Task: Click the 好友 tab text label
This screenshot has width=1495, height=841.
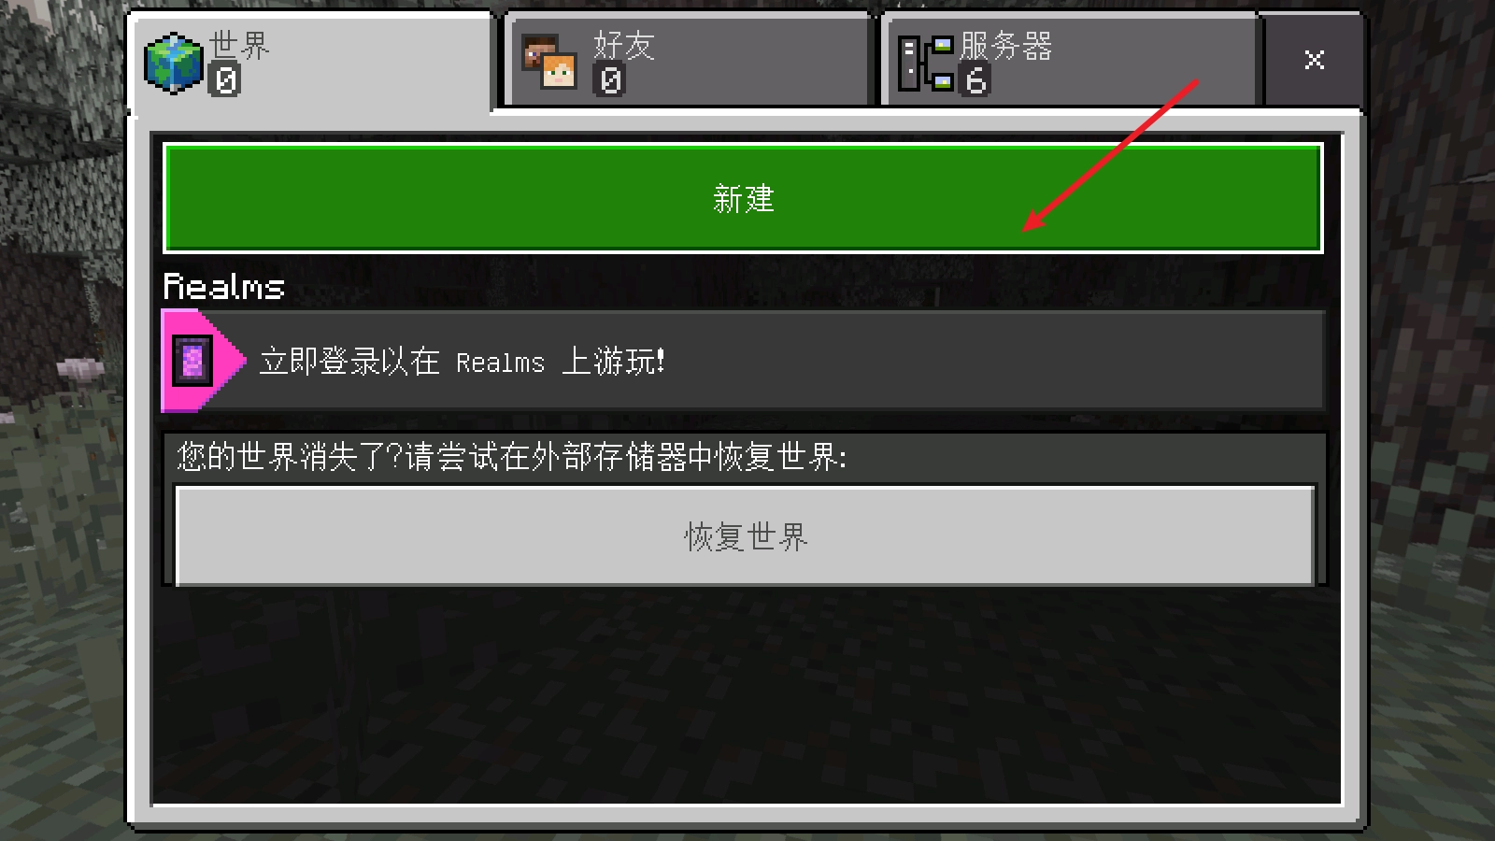Action: [624, 45]
